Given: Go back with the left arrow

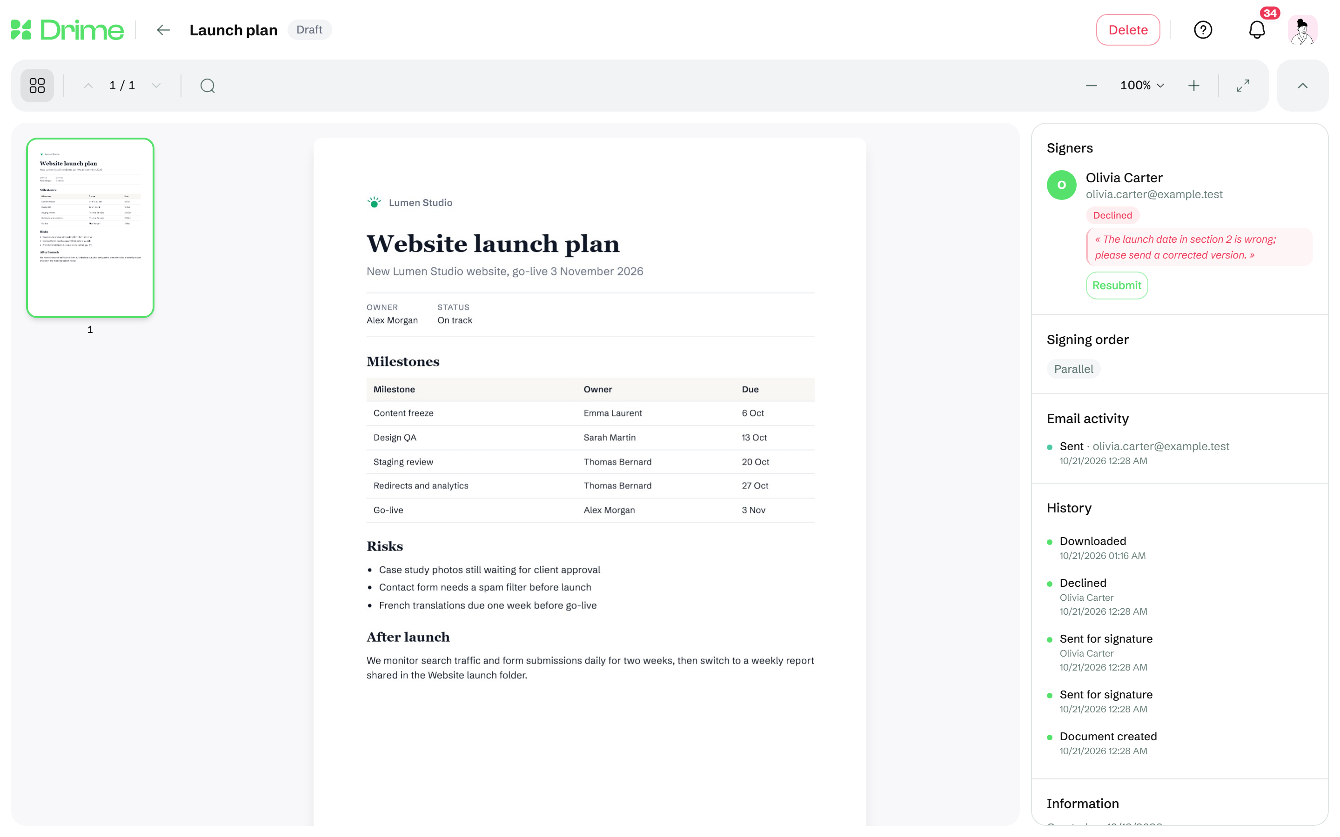Looking at the screenshot, I should (x=163, y=30).
